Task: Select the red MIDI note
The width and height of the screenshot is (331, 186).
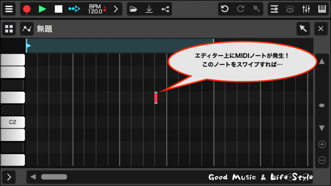Action: point(156,98)
